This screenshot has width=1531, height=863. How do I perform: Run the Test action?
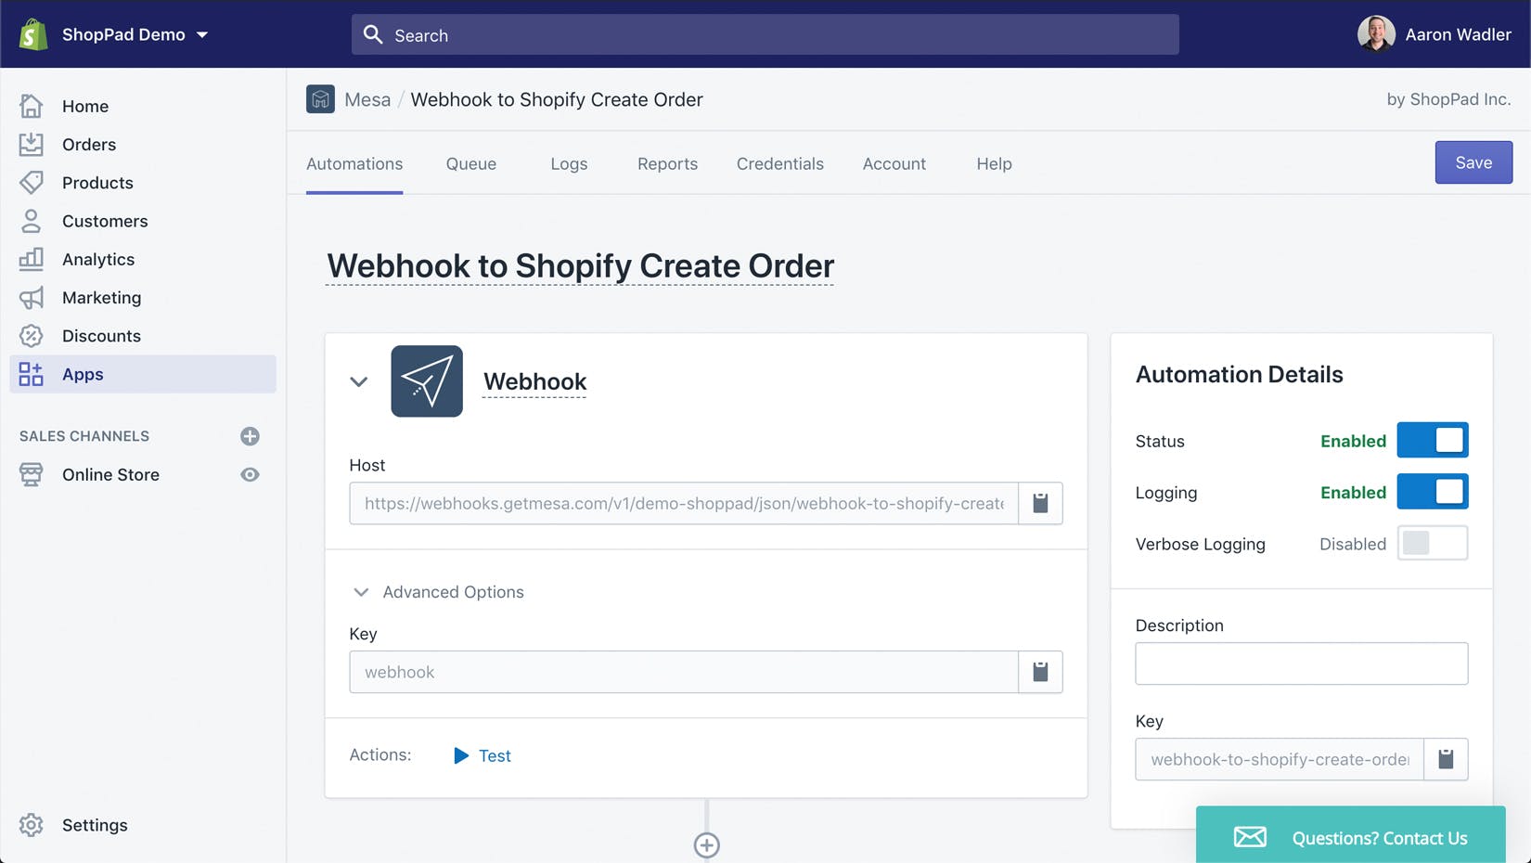click(x=482, y=755)
